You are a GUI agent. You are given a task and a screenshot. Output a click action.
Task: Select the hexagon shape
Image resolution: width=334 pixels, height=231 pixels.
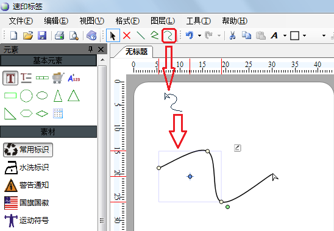click(x=26, y=113)
